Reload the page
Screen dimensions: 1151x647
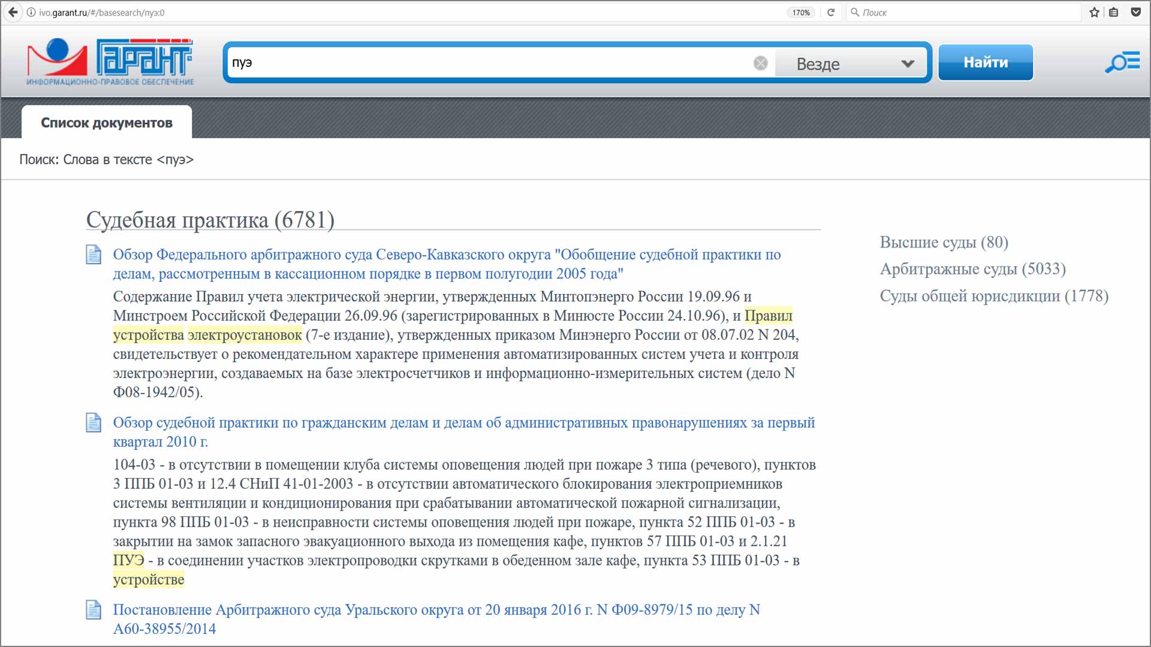tap(831, 12)
